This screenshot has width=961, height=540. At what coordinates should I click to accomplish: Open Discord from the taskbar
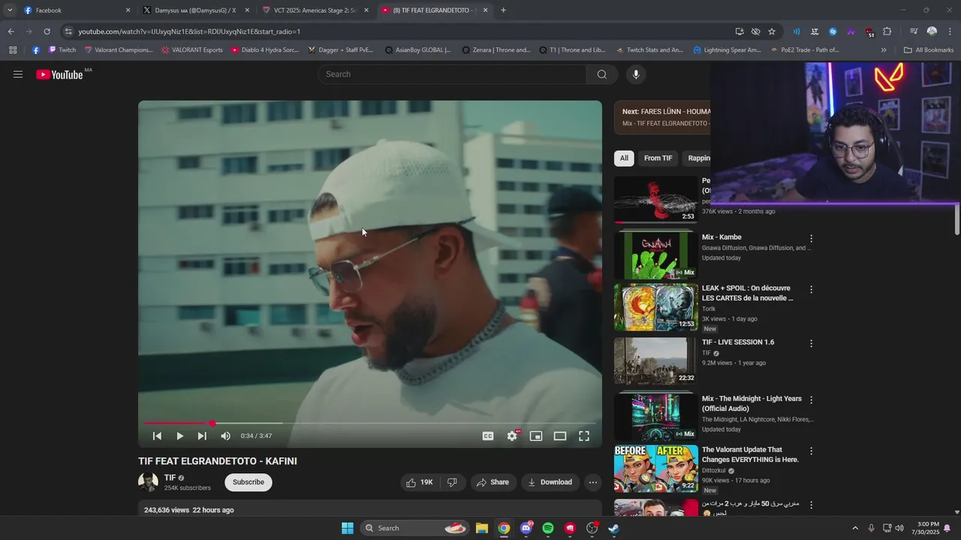526,528
